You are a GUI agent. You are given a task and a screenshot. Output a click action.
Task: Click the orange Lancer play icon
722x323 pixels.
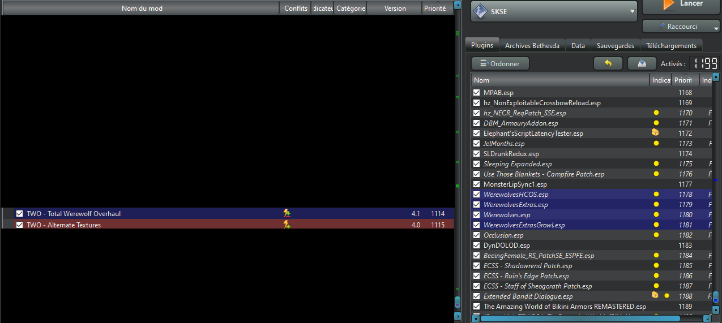pyautogui.click(x=668, y=5)
